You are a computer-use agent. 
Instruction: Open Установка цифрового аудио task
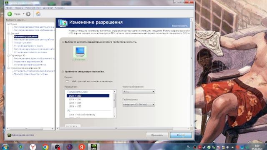[28, 46]
